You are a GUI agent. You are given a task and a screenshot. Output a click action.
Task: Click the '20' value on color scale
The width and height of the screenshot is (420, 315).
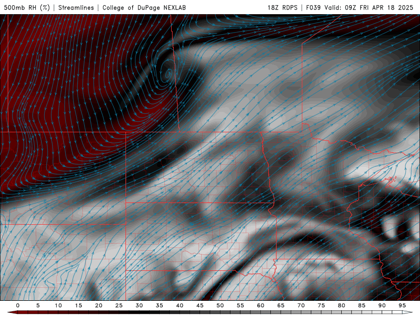(99, 306)
